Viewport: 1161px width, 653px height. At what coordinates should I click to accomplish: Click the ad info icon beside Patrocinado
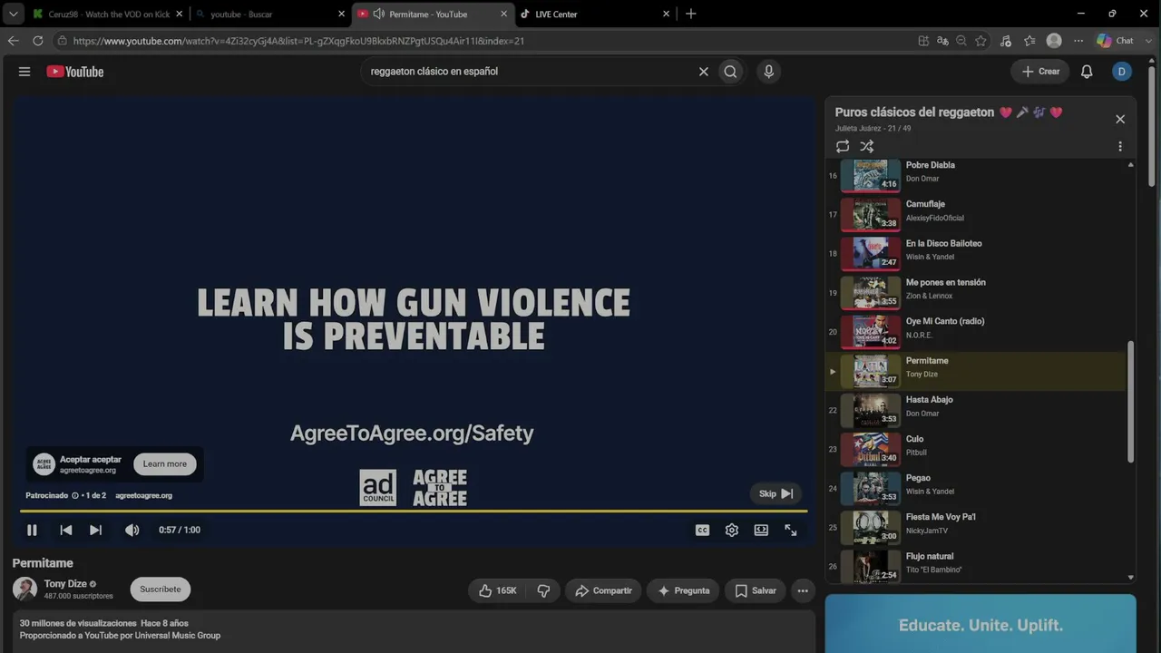coord(75,496)
